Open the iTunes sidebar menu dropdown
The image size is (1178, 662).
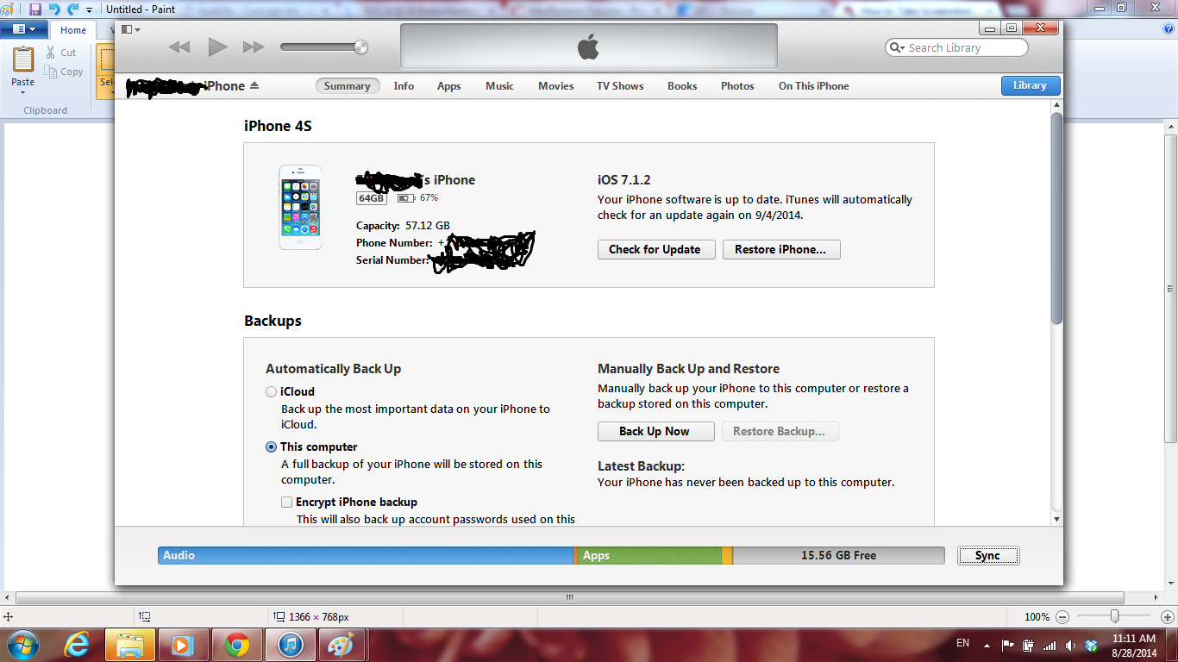tap(131, 29)
